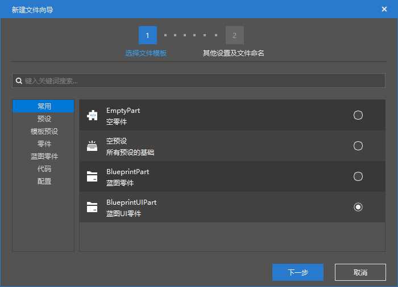
Task: Focus the keyword search input field
Action: pyautogui.click(x=202, y=81)
